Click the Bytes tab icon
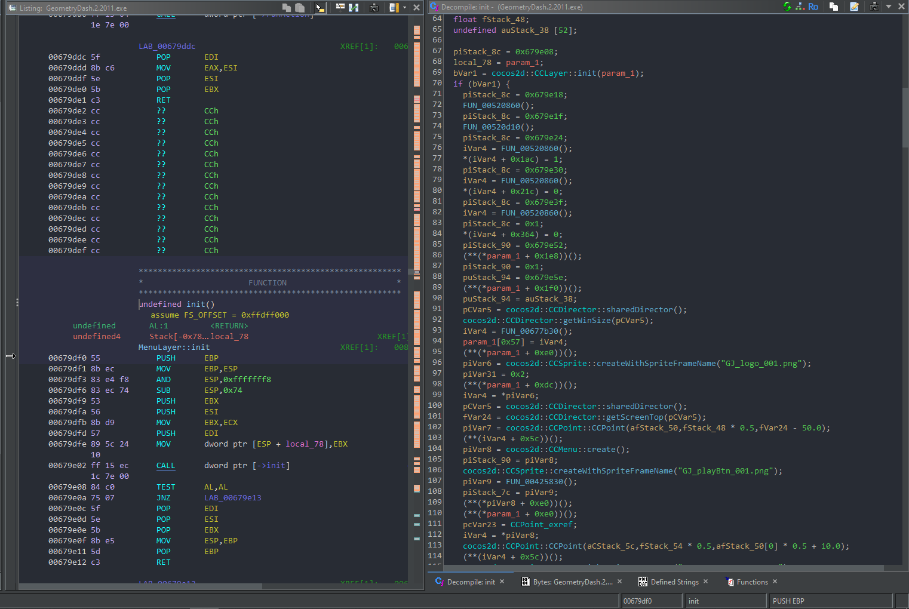Viewport: 909px width, 609px height. coord(526,582)
